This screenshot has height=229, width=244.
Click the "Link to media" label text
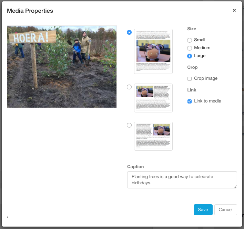coord(207,101)
